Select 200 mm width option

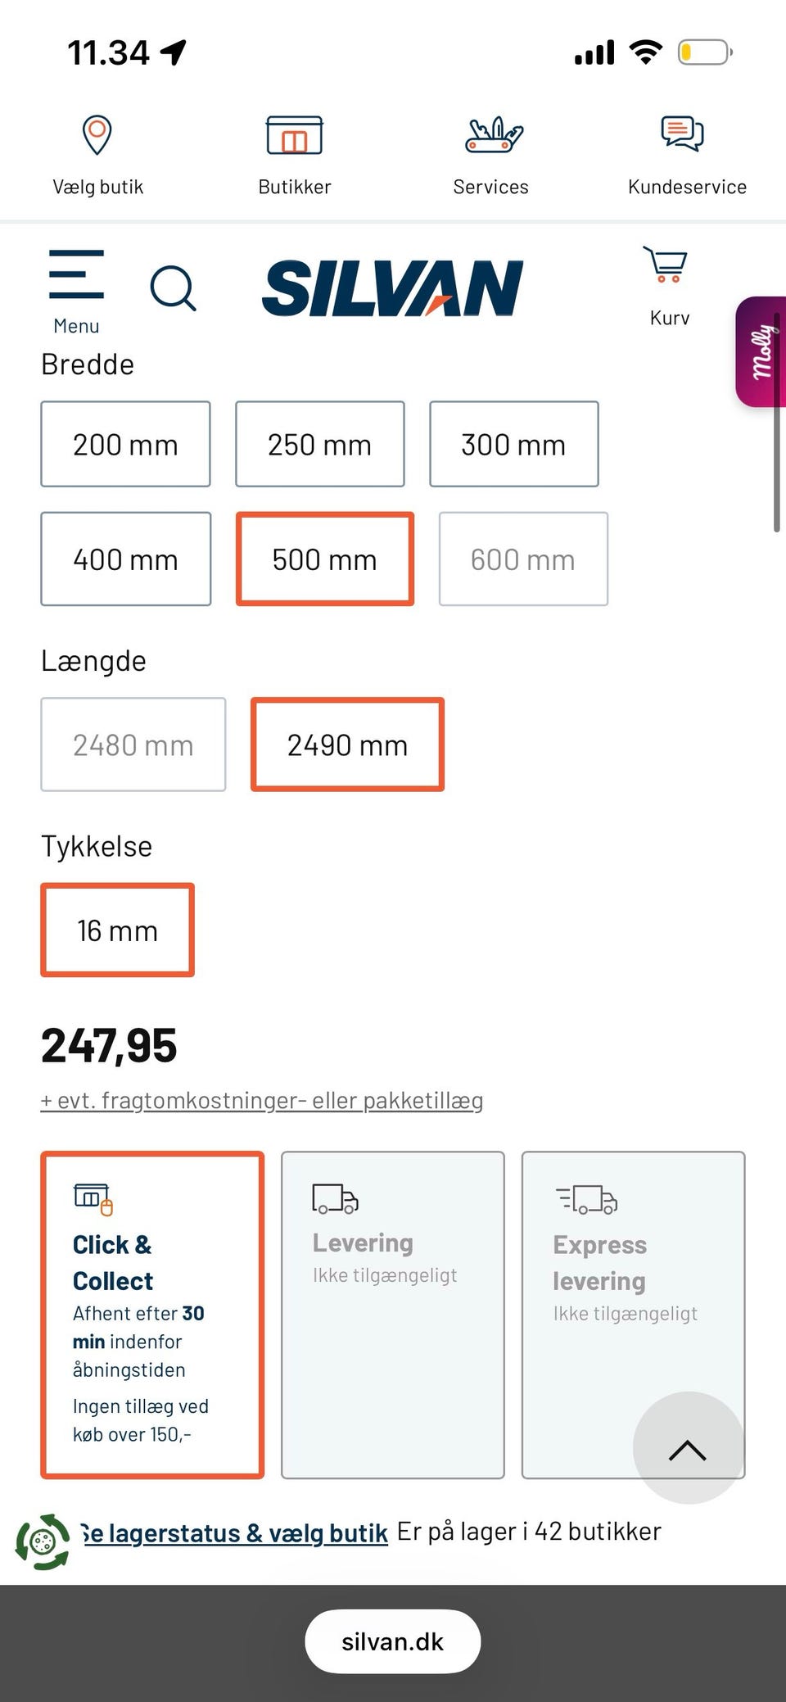[125, 445]
